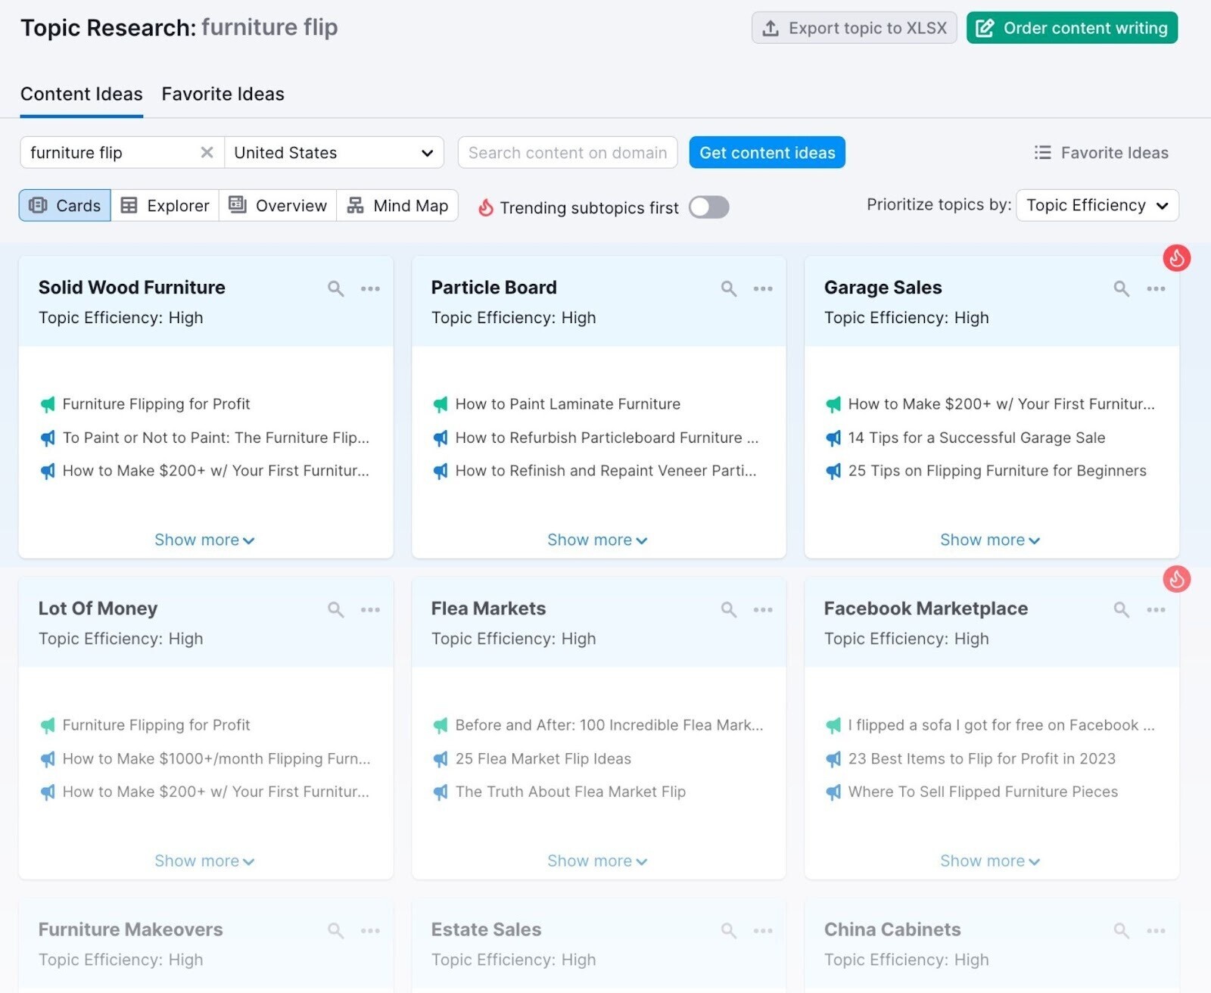Click the trending flame badge on Garage Sales card
This screenshot has height=993, width=1211.
(1176, 258)
